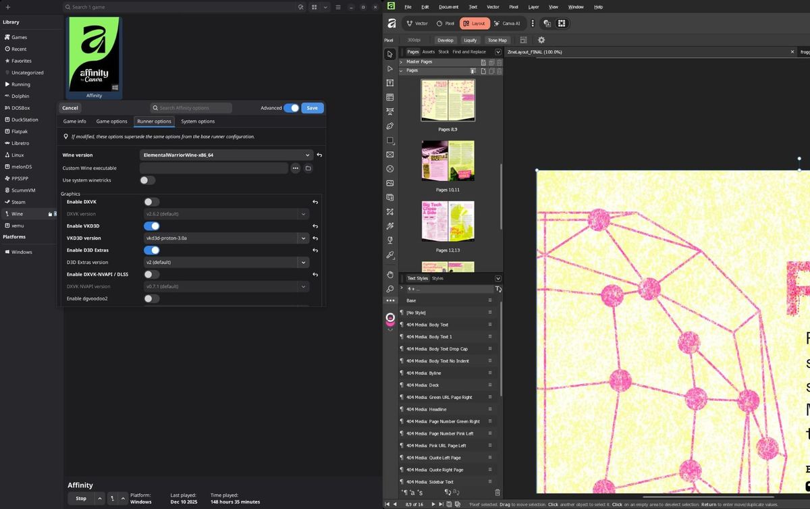Select the Pages 10,11 thumbnail

coord(448,161)
